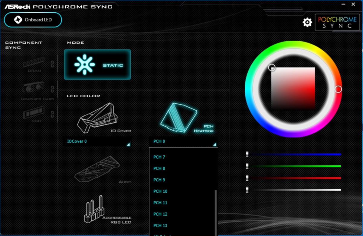This screenshot has width=363, height=236.
Task: Open the IOCover 0 dropdown
Action: tap(98, 141)
